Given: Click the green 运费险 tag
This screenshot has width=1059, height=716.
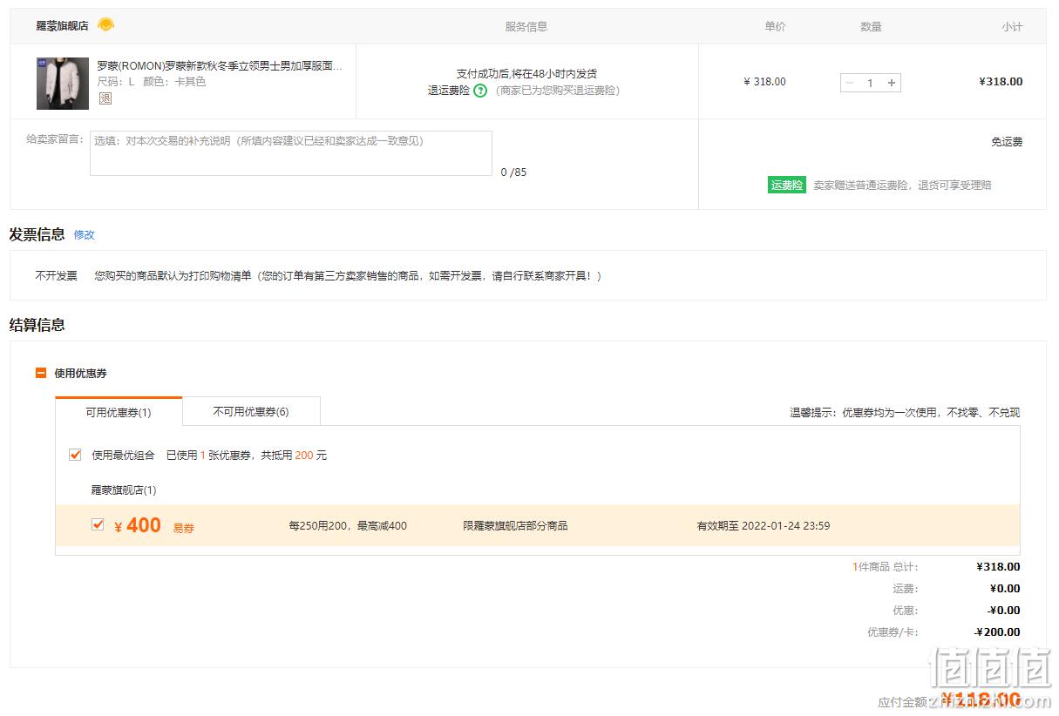Looking at the screenshot, I should (x=787, y=185).
